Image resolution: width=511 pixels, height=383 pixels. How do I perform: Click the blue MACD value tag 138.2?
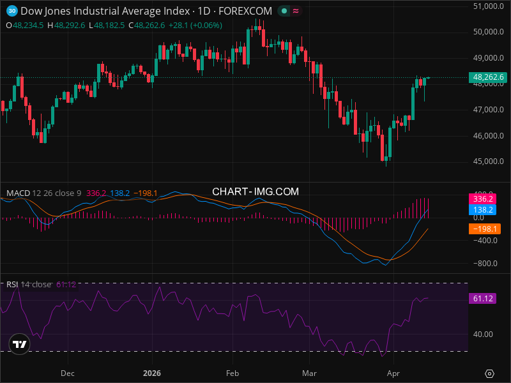(x=483, y=209)
